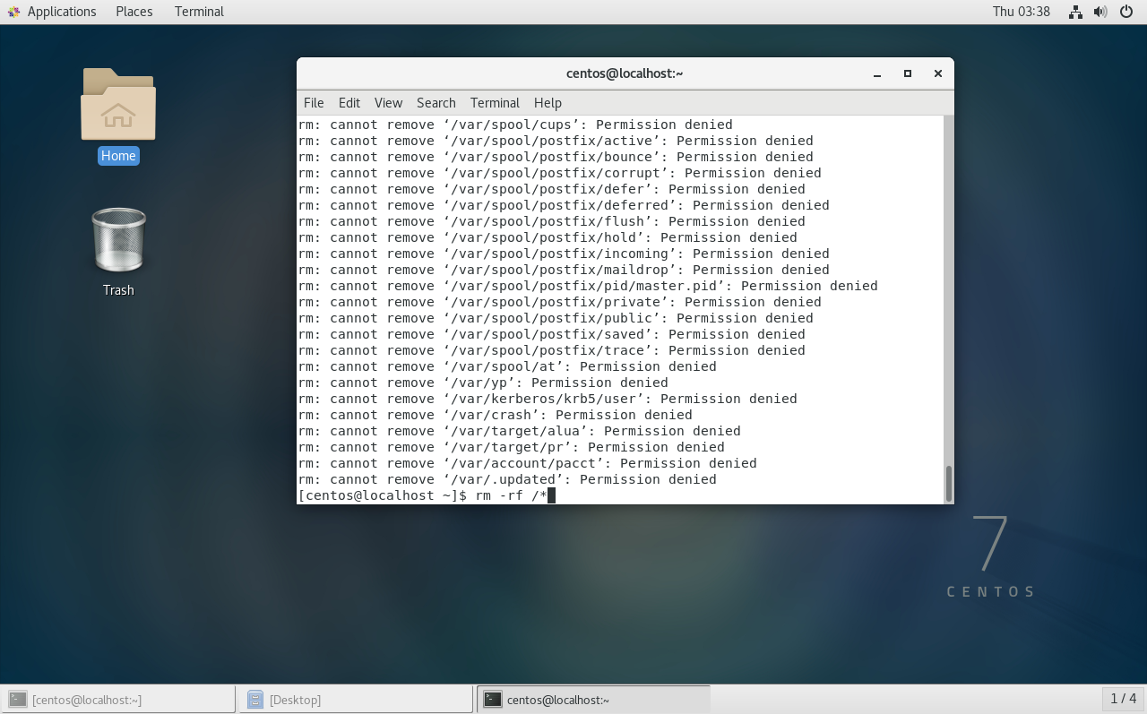Viewport: 1147px width, 714px height.
Task: Click line '/var/spool/postfix/incoming'
Action: point(564,254)
